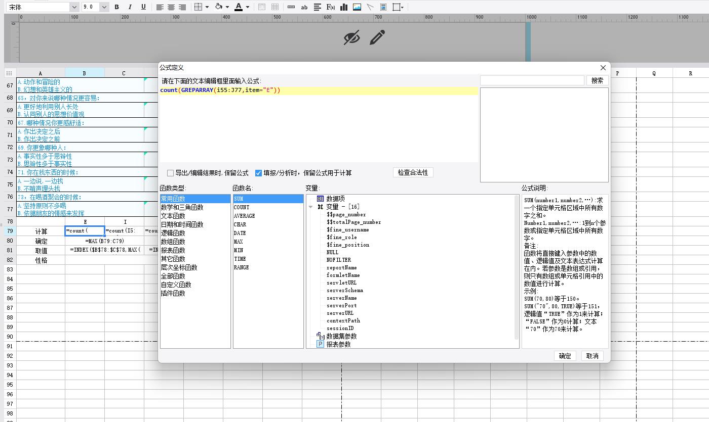Click the grid corner select-all icon
709x422 pixels.
point(9,73)
